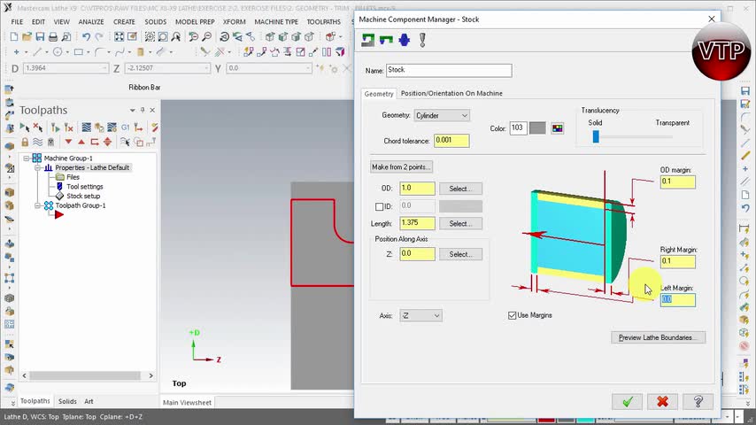The image size is (756, 425).
Task: Uncheck the Use Margins checkbox
Action: 512,315
